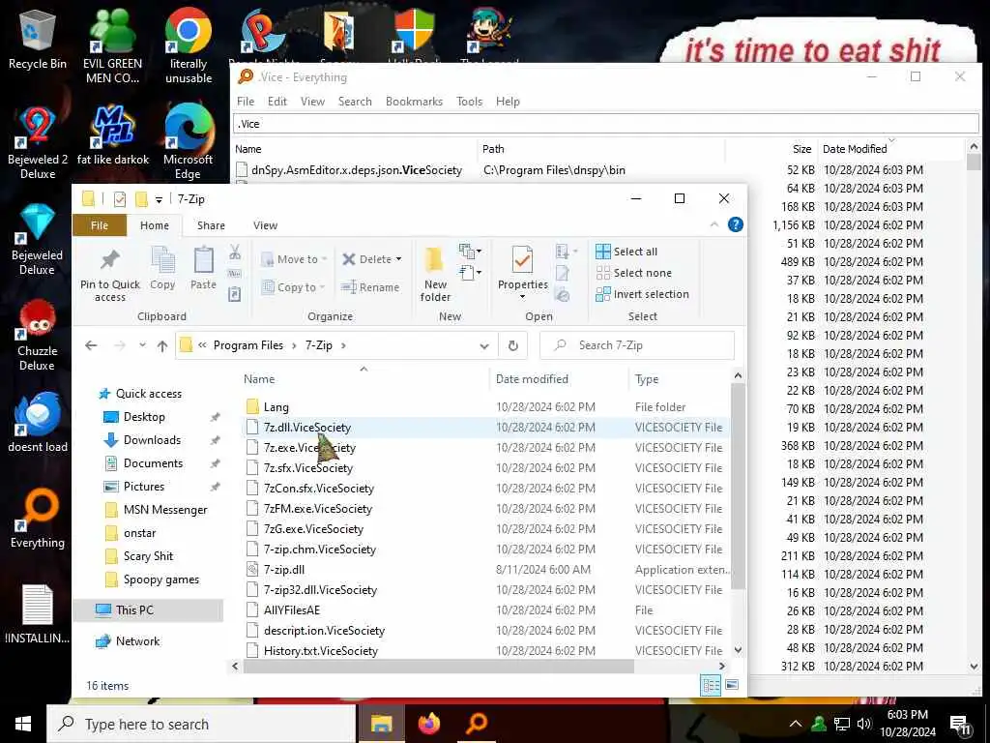Open the Delete dropdown arrow
This screenshot has height=743, width=990.
[x=398, y=259]
